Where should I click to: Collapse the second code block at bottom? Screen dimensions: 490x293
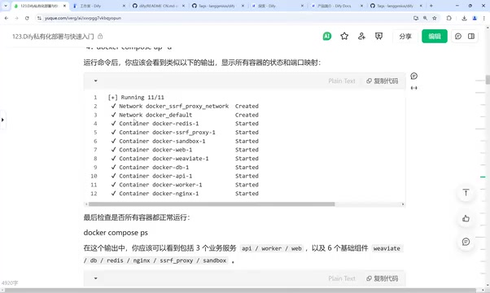click(95, 278)
